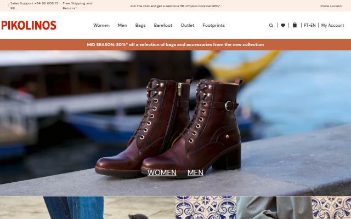
Task: Change the PT-EN country/language selector
Action: click(x=309, y=26)
